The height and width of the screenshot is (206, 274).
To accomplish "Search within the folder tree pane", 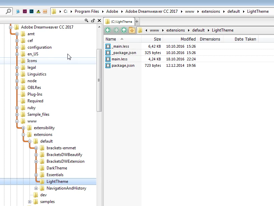I will tap(86, 20).
